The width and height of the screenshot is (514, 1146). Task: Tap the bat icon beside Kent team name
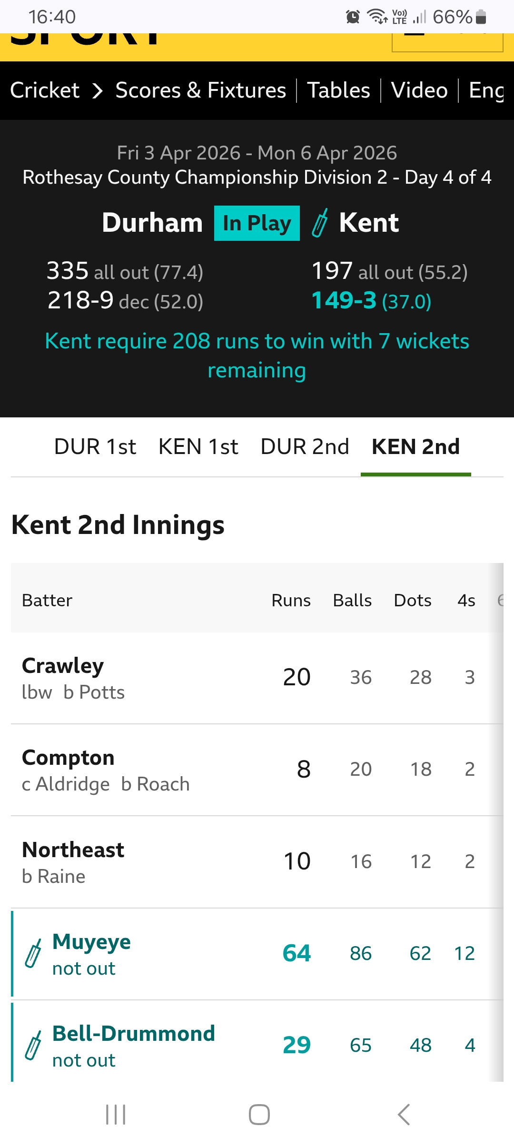click(320, 223)
